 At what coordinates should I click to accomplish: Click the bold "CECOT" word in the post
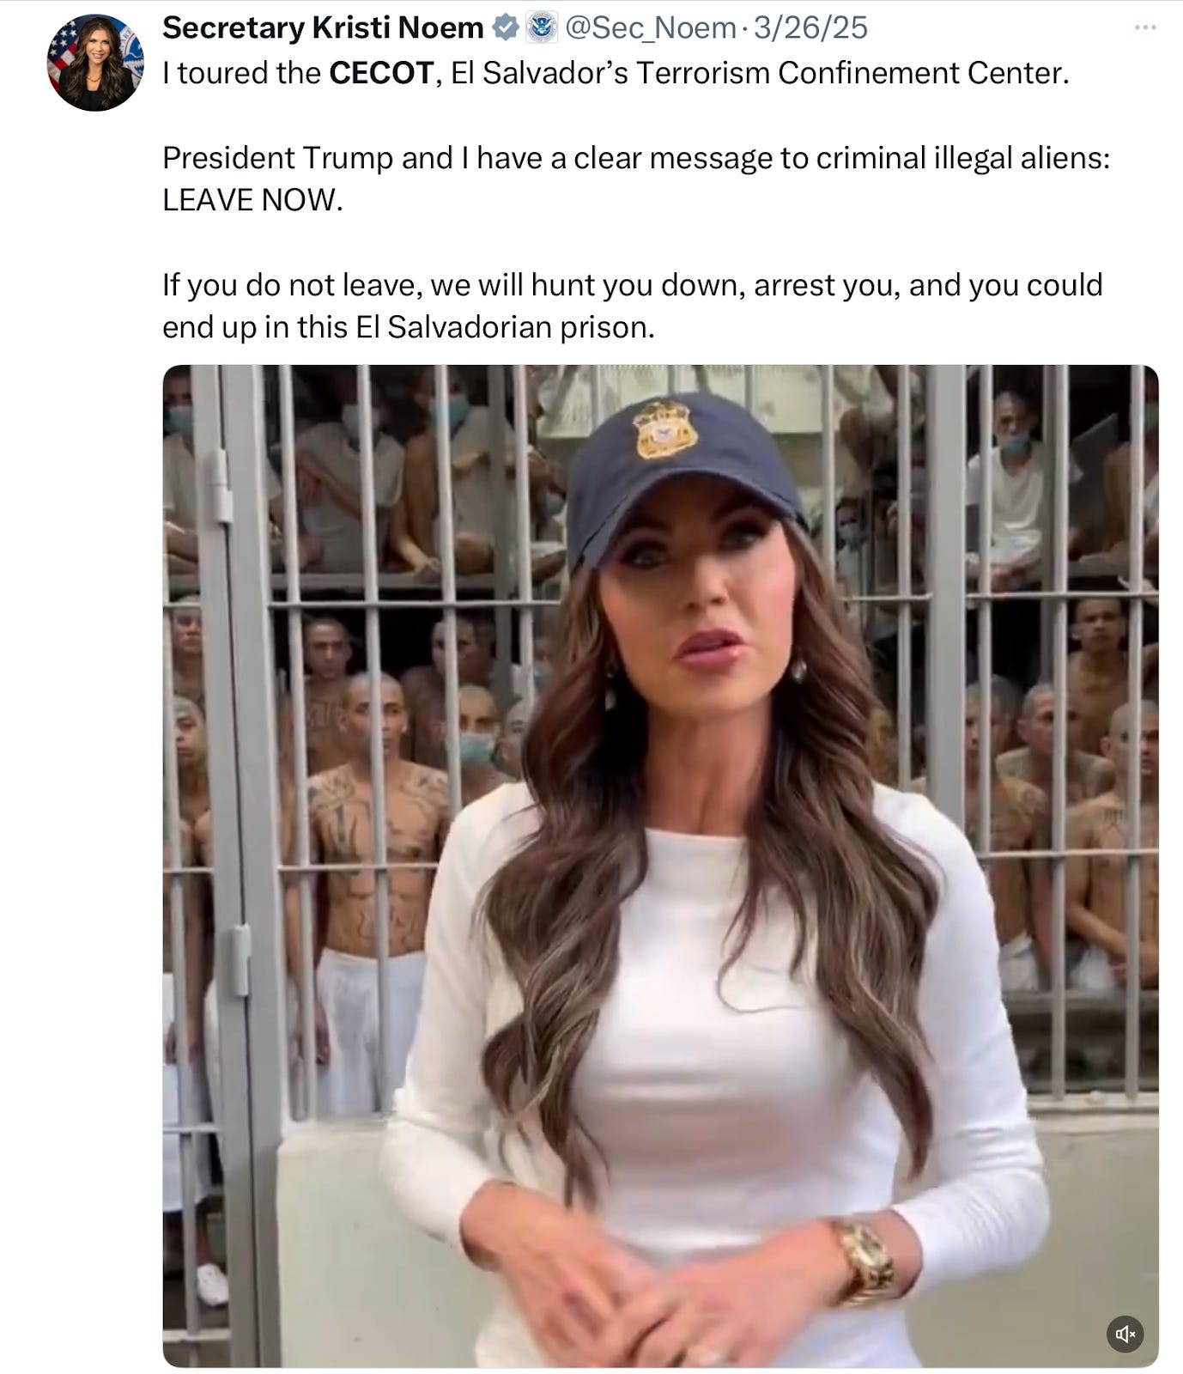(x=381, y=73)
